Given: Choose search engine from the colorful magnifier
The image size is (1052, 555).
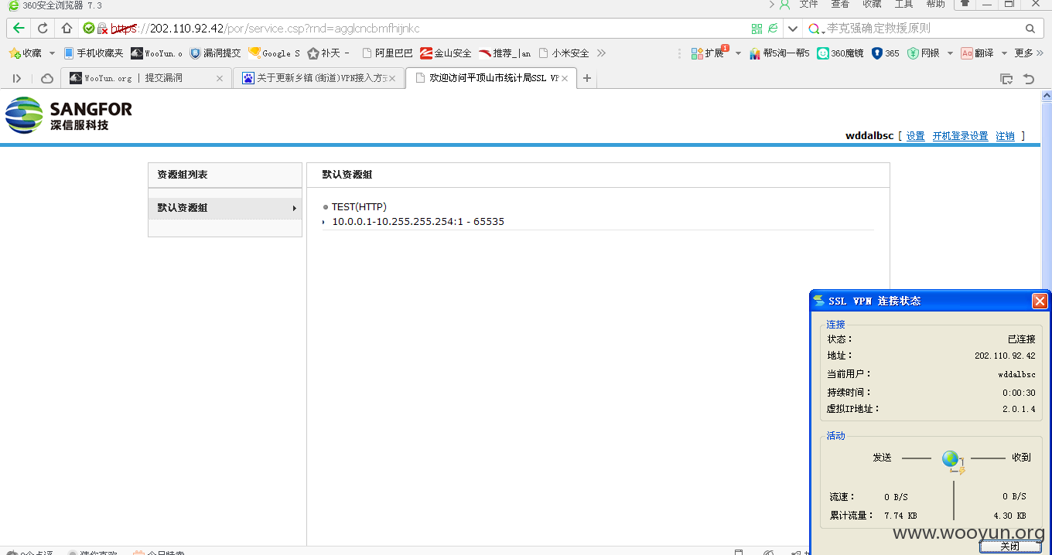Looking at the screenshot, I should pyautogui.click(x=816, y=29).
